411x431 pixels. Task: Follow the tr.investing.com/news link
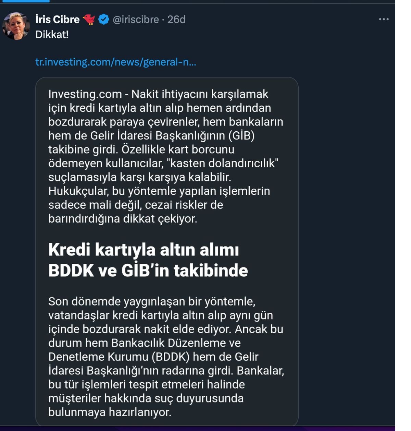[116, 62]
